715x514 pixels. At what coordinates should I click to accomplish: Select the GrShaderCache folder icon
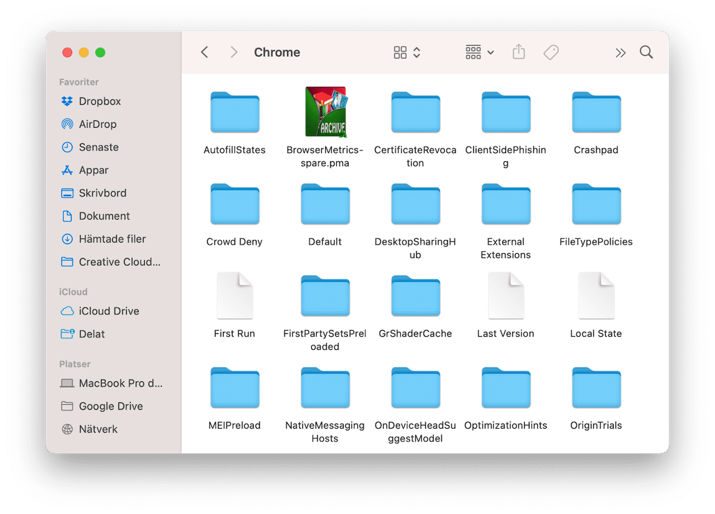[416, 296]
